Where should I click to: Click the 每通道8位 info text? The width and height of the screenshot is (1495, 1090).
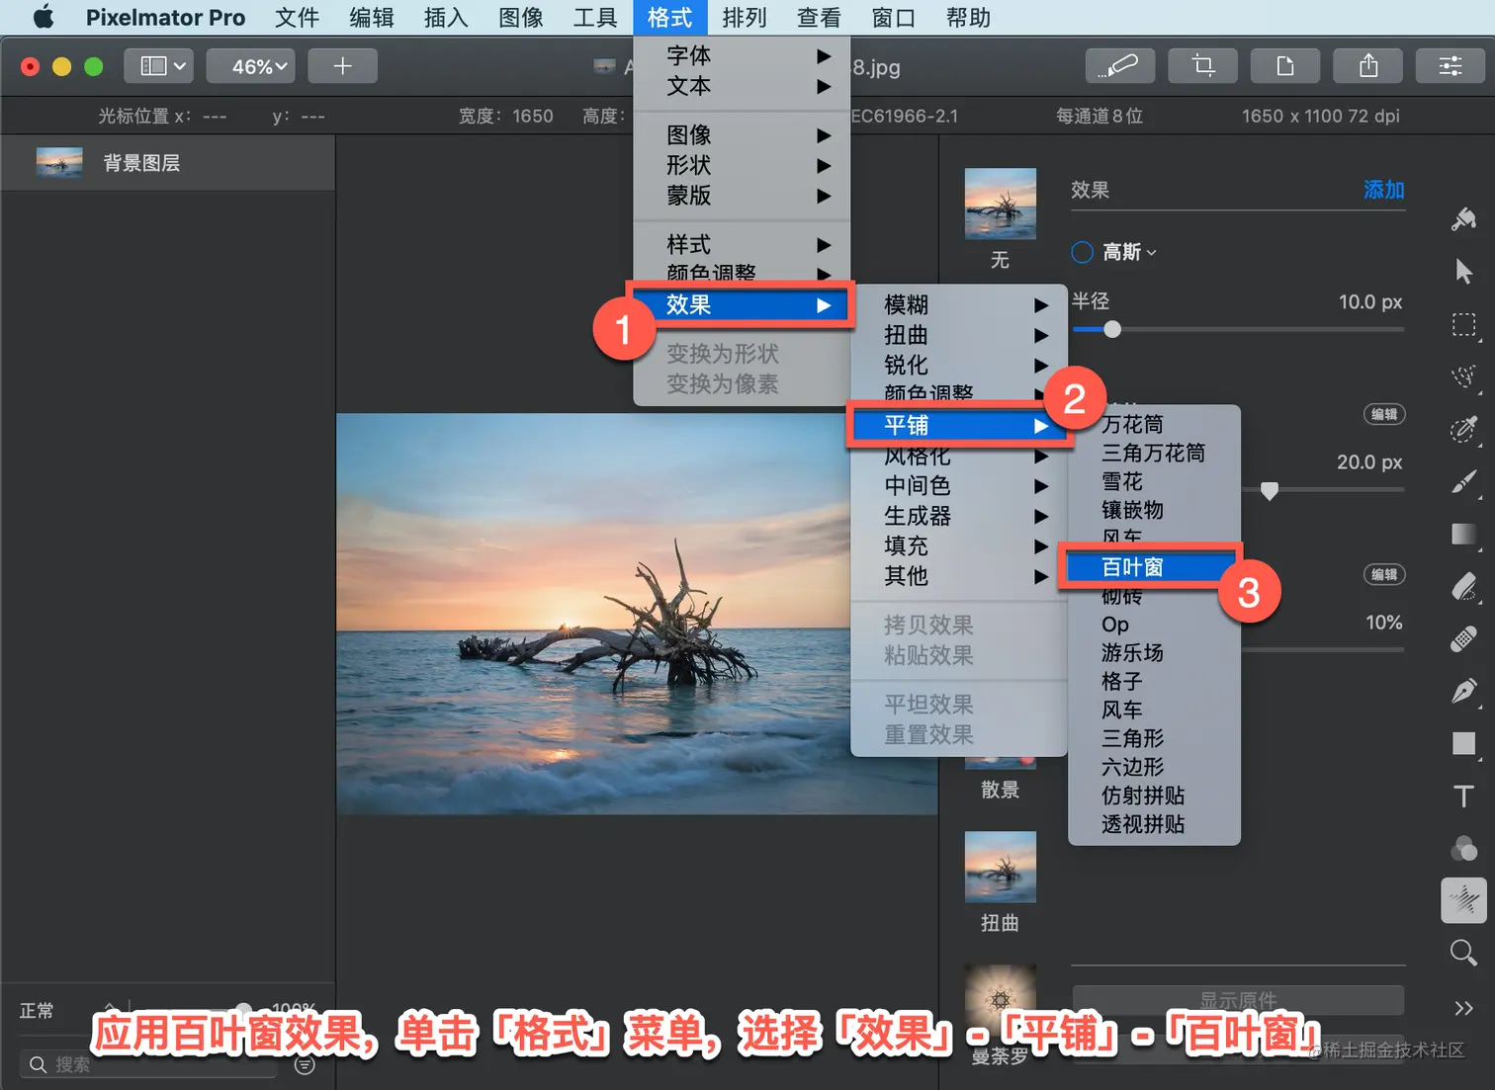click(x=1099, y=116)
